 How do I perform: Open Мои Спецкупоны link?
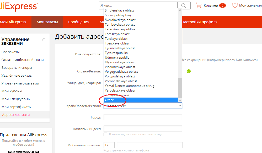pyautogui.click(x=16, y=99)
